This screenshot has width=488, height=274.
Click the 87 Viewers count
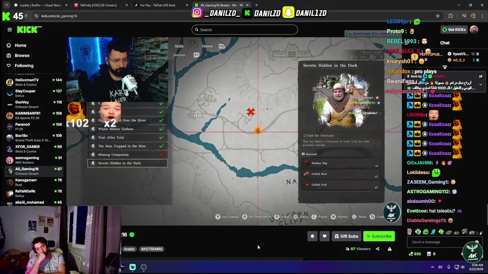click(x=358, y=249)
